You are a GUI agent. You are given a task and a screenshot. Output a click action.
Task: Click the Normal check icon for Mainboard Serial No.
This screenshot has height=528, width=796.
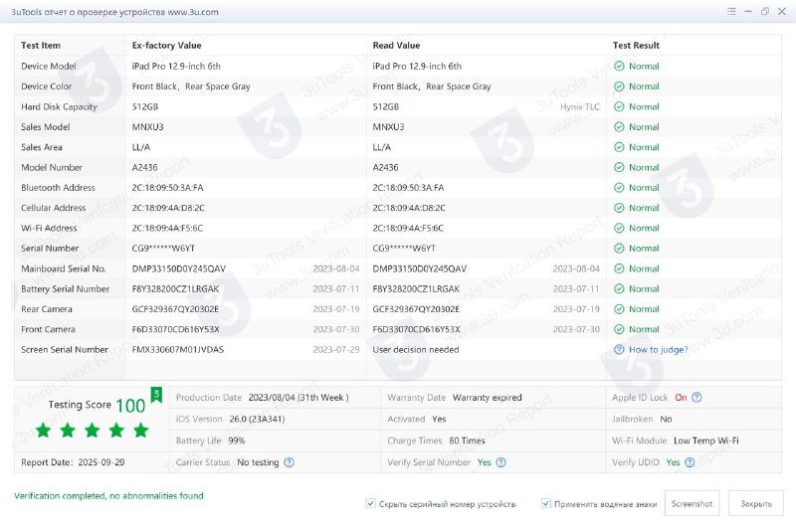click(619, 268)
